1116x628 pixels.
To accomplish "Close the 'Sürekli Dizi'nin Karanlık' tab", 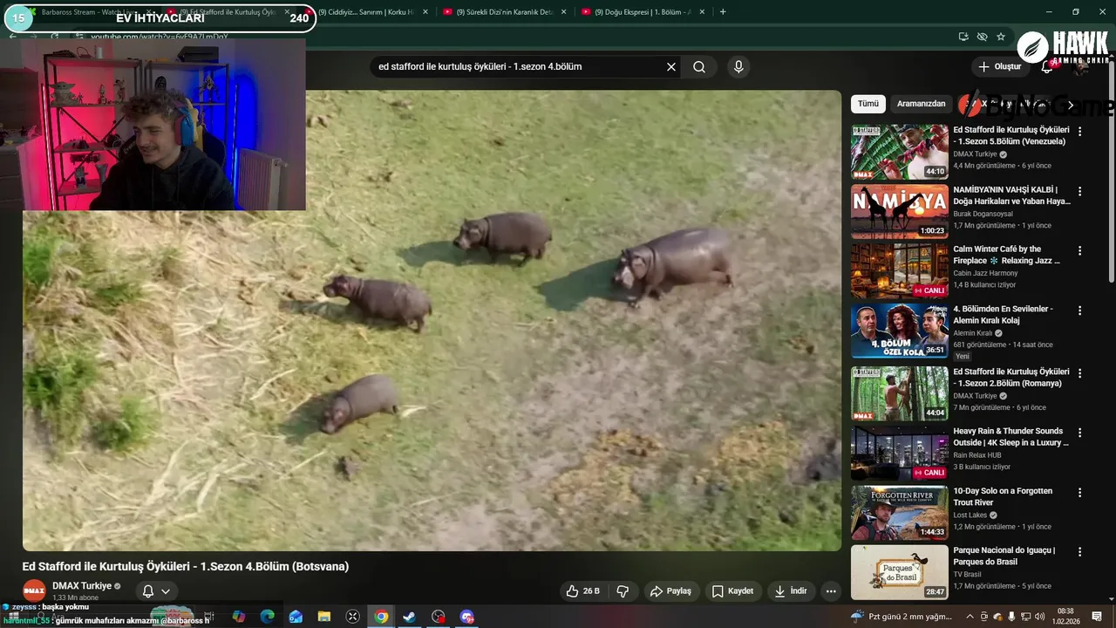I will click(x=563, y=12).
